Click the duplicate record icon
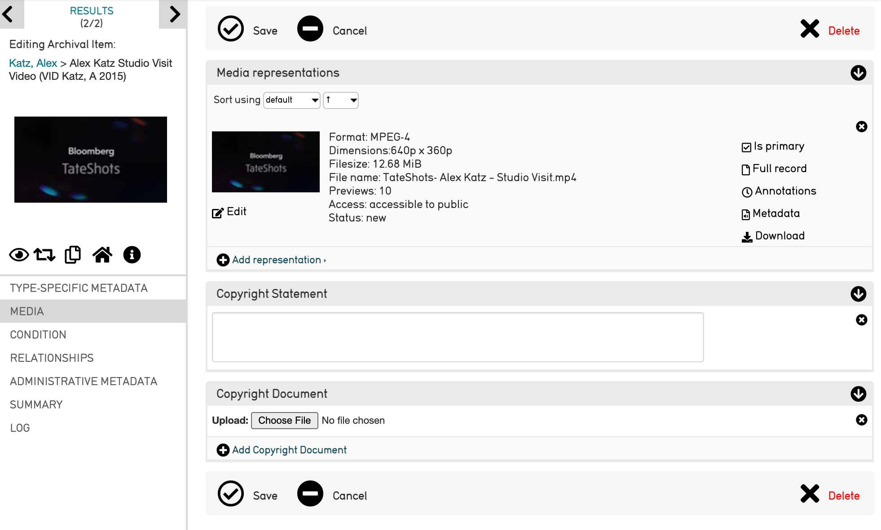The height and width of the screenshot is (530, 881). click(x=73, y=255)
